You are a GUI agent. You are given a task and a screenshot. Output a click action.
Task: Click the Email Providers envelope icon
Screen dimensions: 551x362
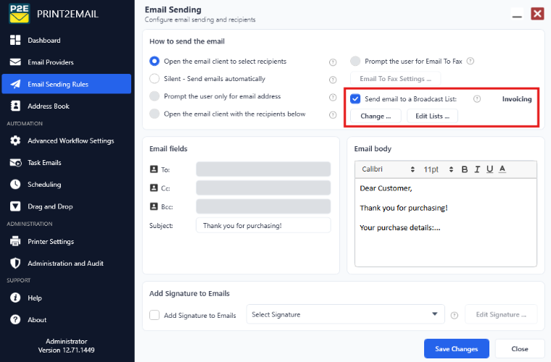tap(15, 62)
